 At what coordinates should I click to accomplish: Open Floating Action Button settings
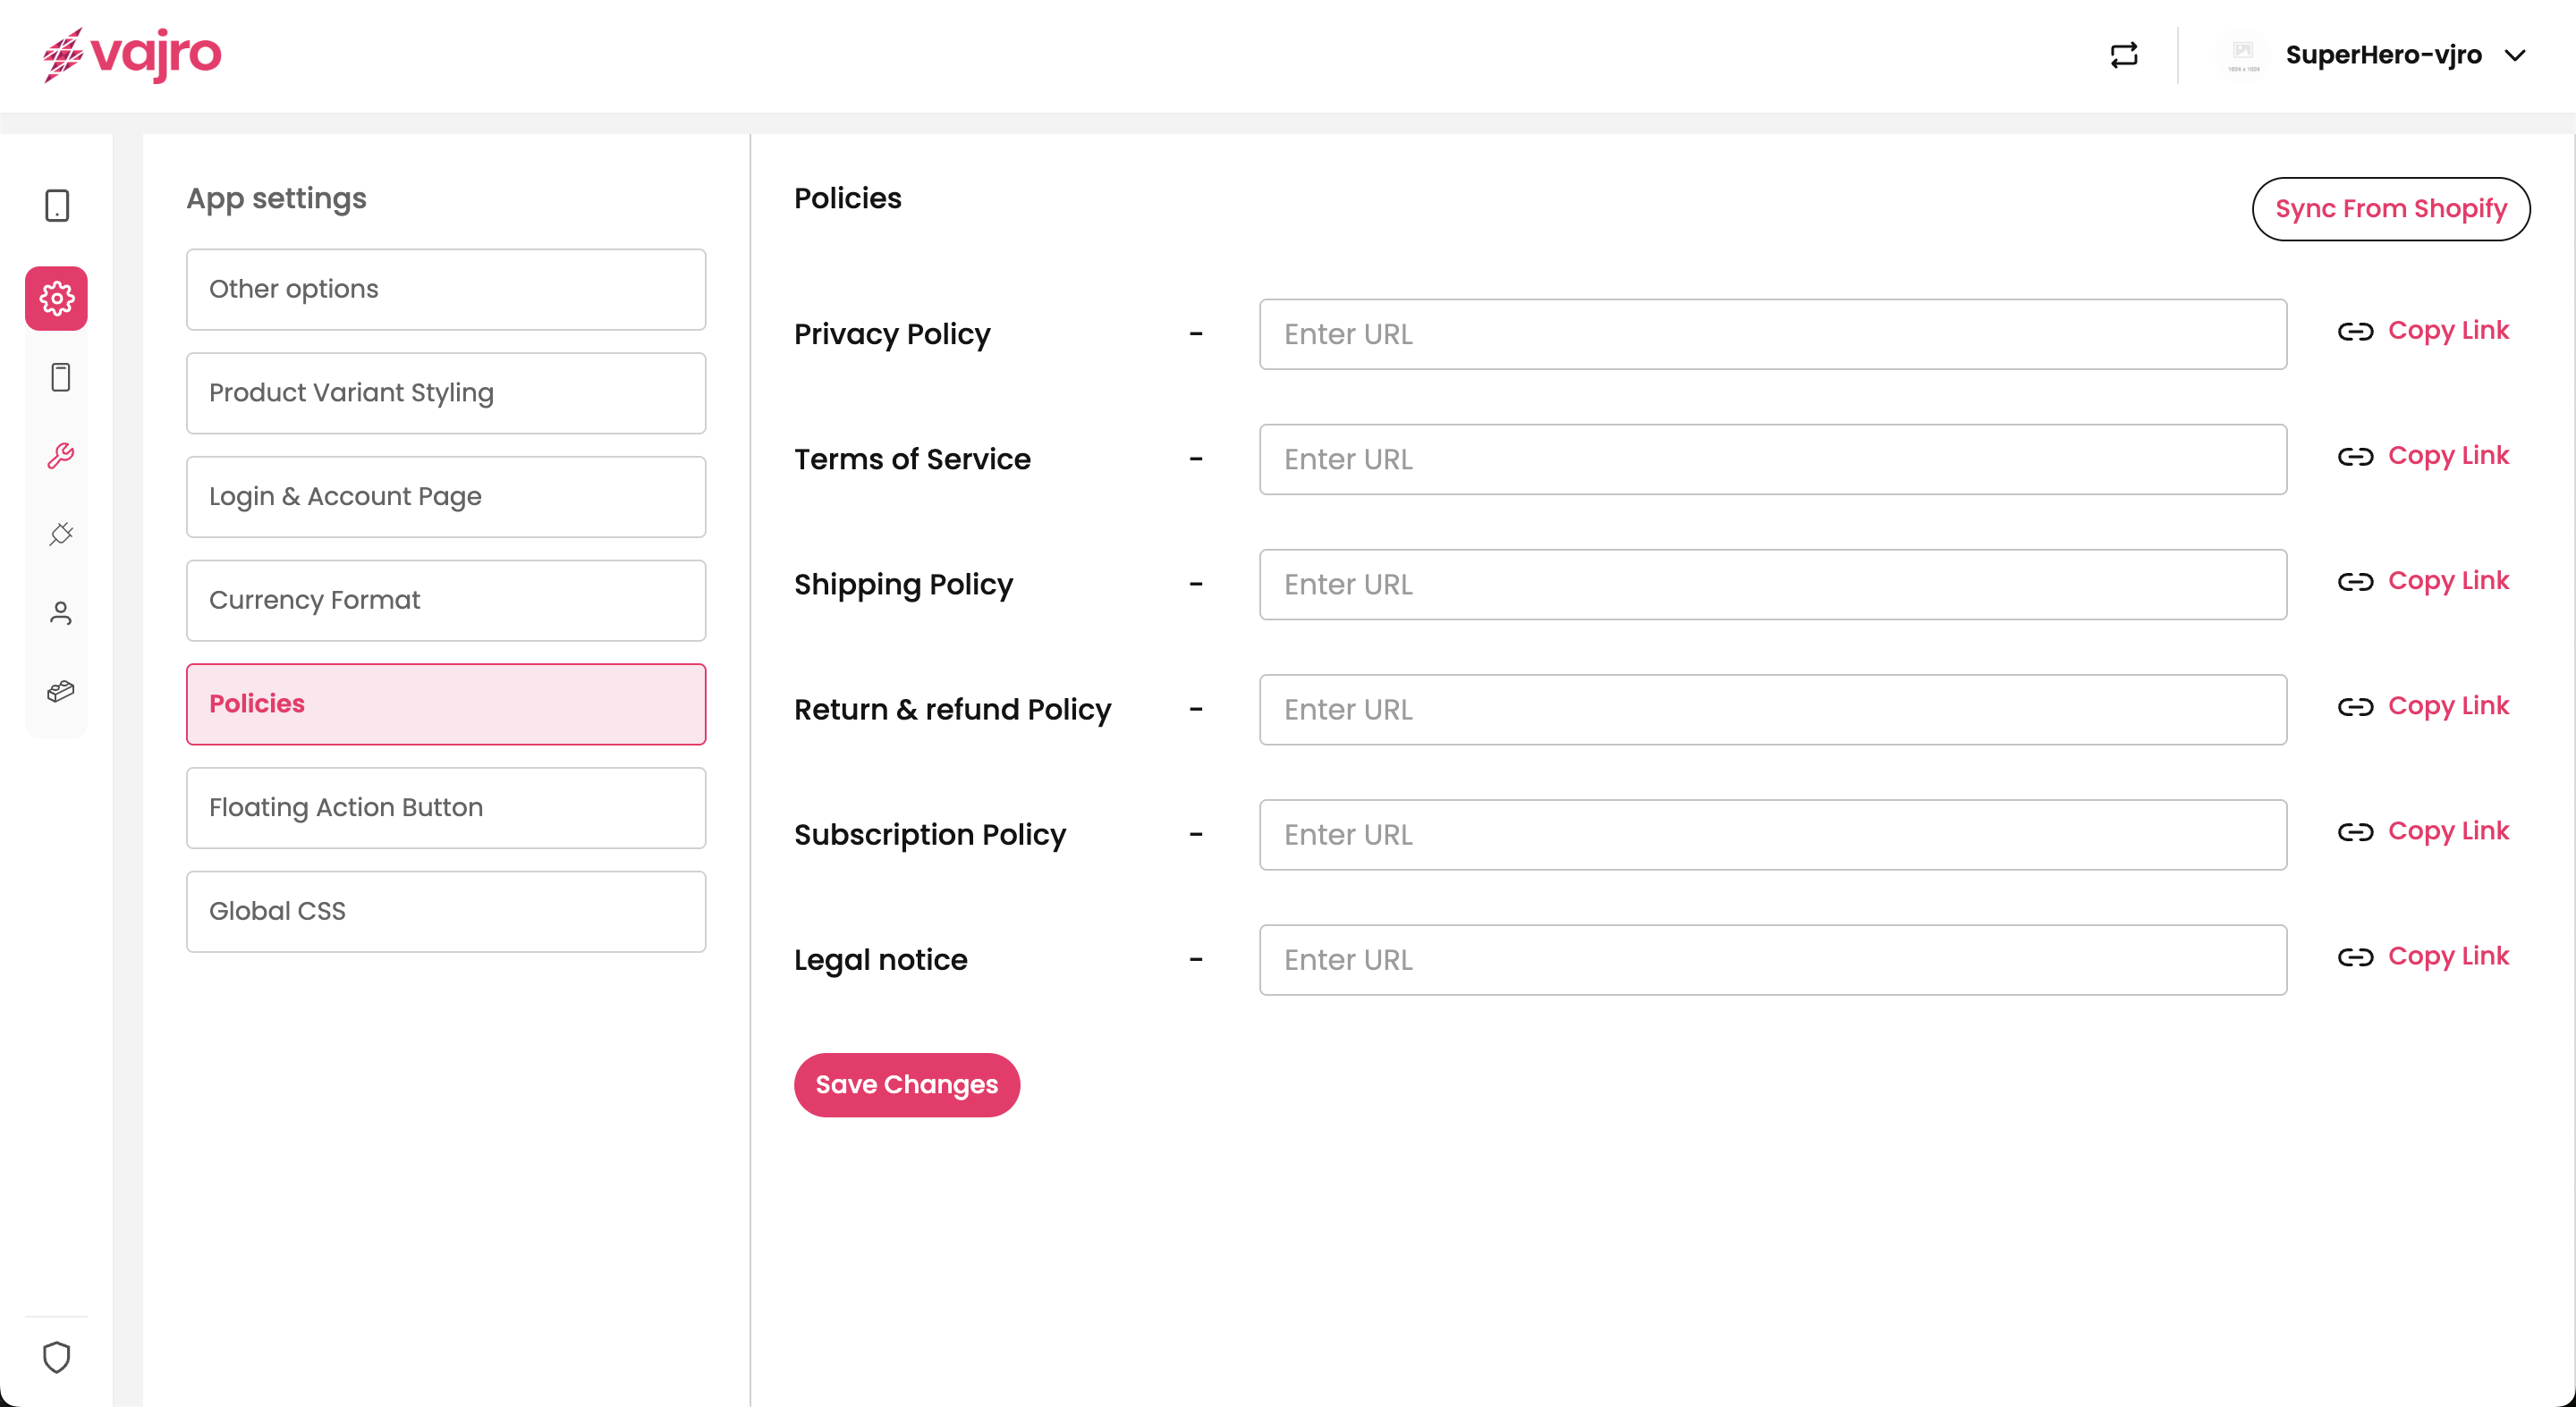[445, 807]
